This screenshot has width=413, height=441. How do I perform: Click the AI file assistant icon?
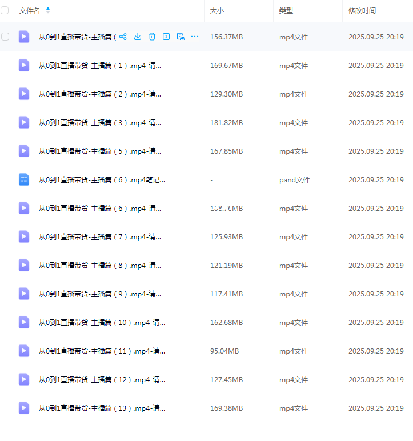181,37
